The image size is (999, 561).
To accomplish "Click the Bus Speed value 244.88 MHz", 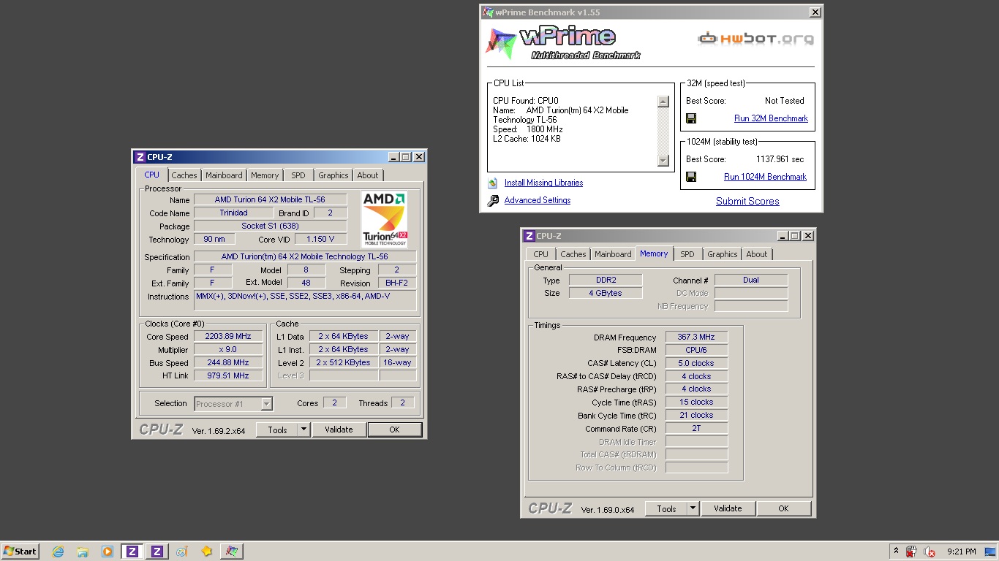I will [227, 363].
